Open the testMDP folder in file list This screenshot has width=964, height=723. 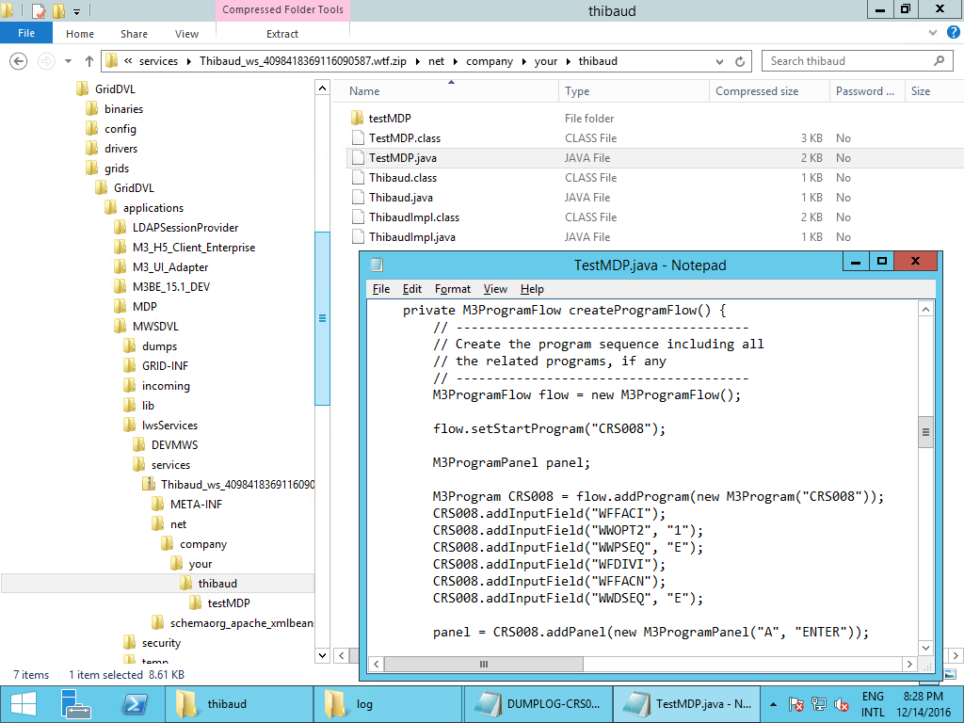390,119
